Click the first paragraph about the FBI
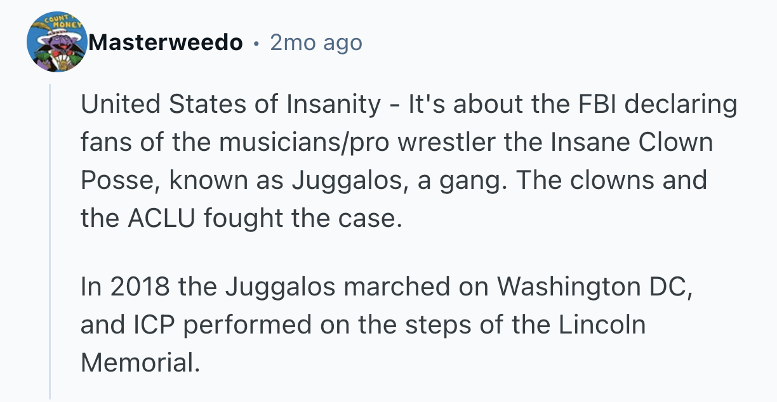 pos(406,161)
